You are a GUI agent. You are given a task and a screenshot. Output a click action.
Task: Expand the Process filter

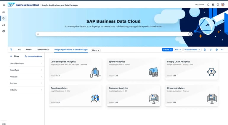click(x=26, y=83)
